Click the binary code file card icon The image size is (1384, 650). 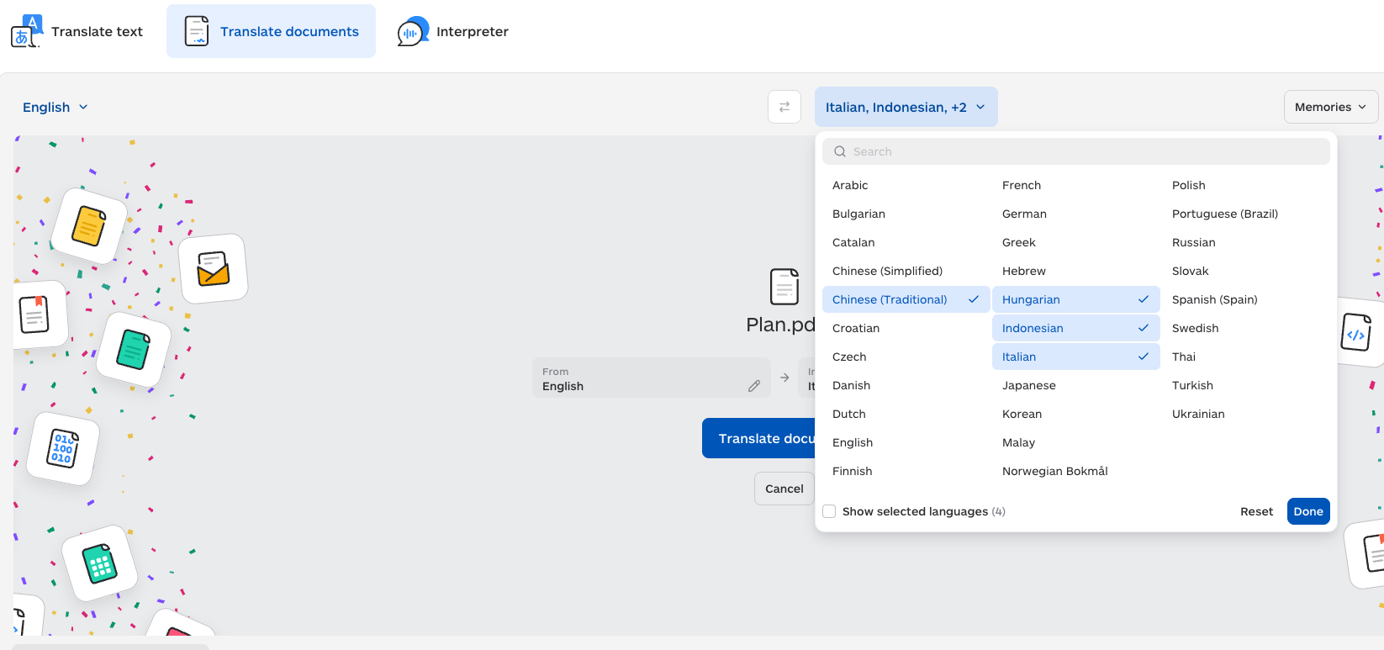click(x=63, y=448)
